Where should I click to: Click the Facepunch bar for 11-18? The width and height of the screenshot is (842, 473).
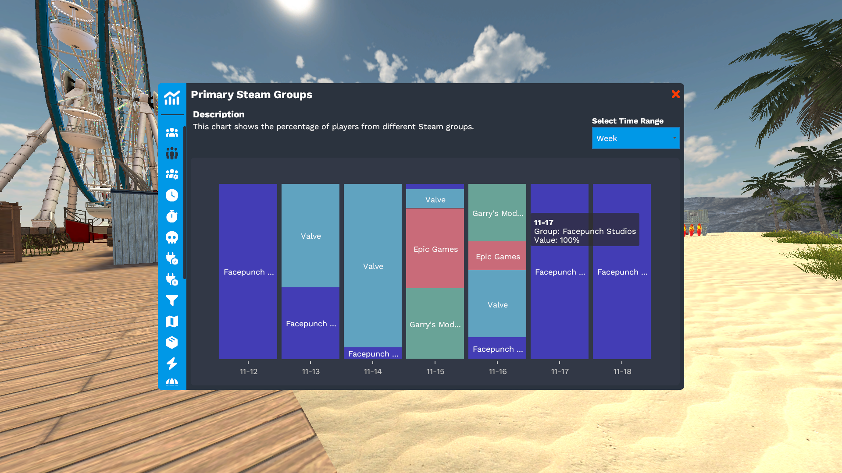pos(622,272)
